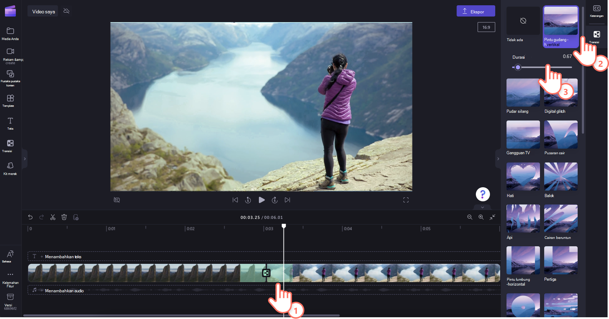Select the Teks sidebar icon

click(10, 123)
